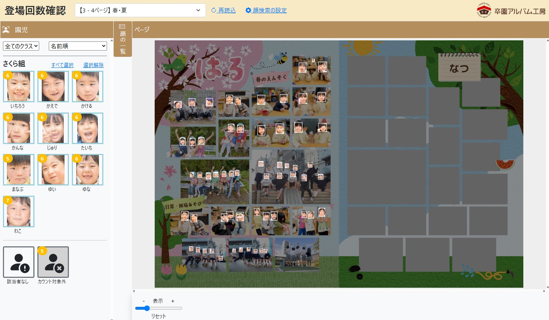Viewport: 549px width, 320px height.
Task: Select the child thumbnail かえで
Action: click(53, 87)
